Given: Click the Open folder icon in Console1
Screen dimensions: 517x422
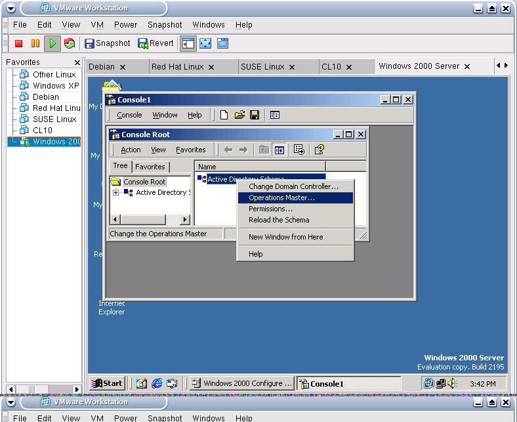Looking at the screenshot, I should point(239,115).
